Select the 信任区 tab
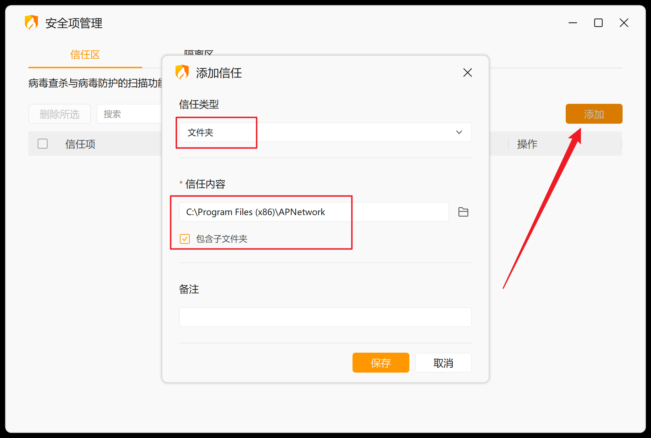 (85, 55)
